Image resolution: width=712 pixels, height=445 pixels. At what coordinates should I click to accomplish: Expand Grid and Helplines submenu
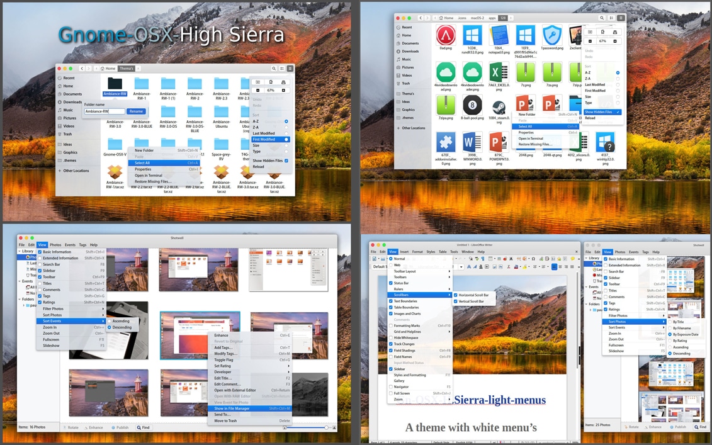pyautogui.click(x=419, y=332)
